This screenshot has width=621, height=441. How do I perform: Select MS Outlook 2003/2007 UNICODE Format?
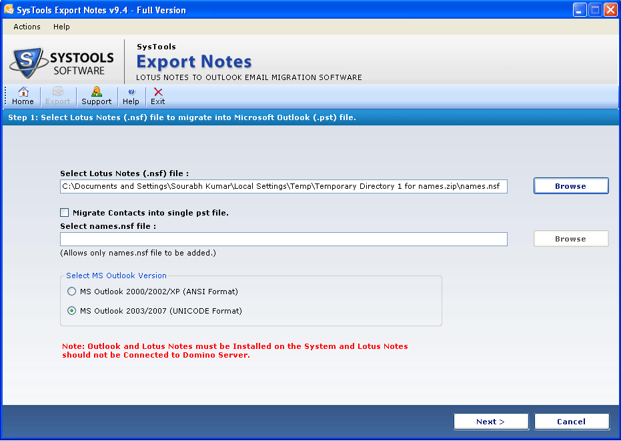pos(71,311)
